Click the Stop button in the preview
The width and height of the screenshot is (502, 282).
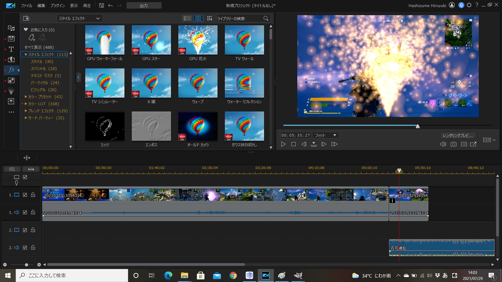pyautogui.click(x=293, y=144)
